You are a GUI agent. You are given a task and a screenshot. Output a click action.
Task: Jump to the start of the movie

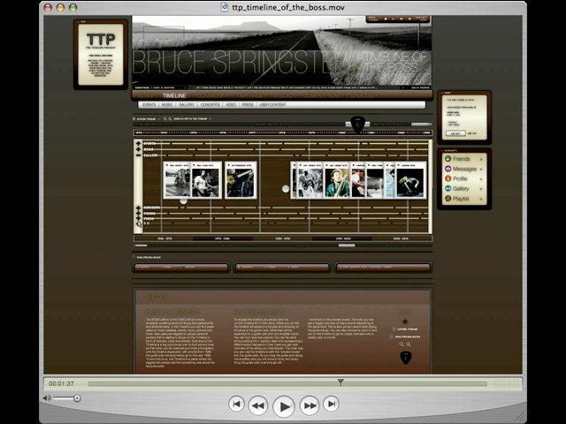pyautogui.click(x=236, y=404)
